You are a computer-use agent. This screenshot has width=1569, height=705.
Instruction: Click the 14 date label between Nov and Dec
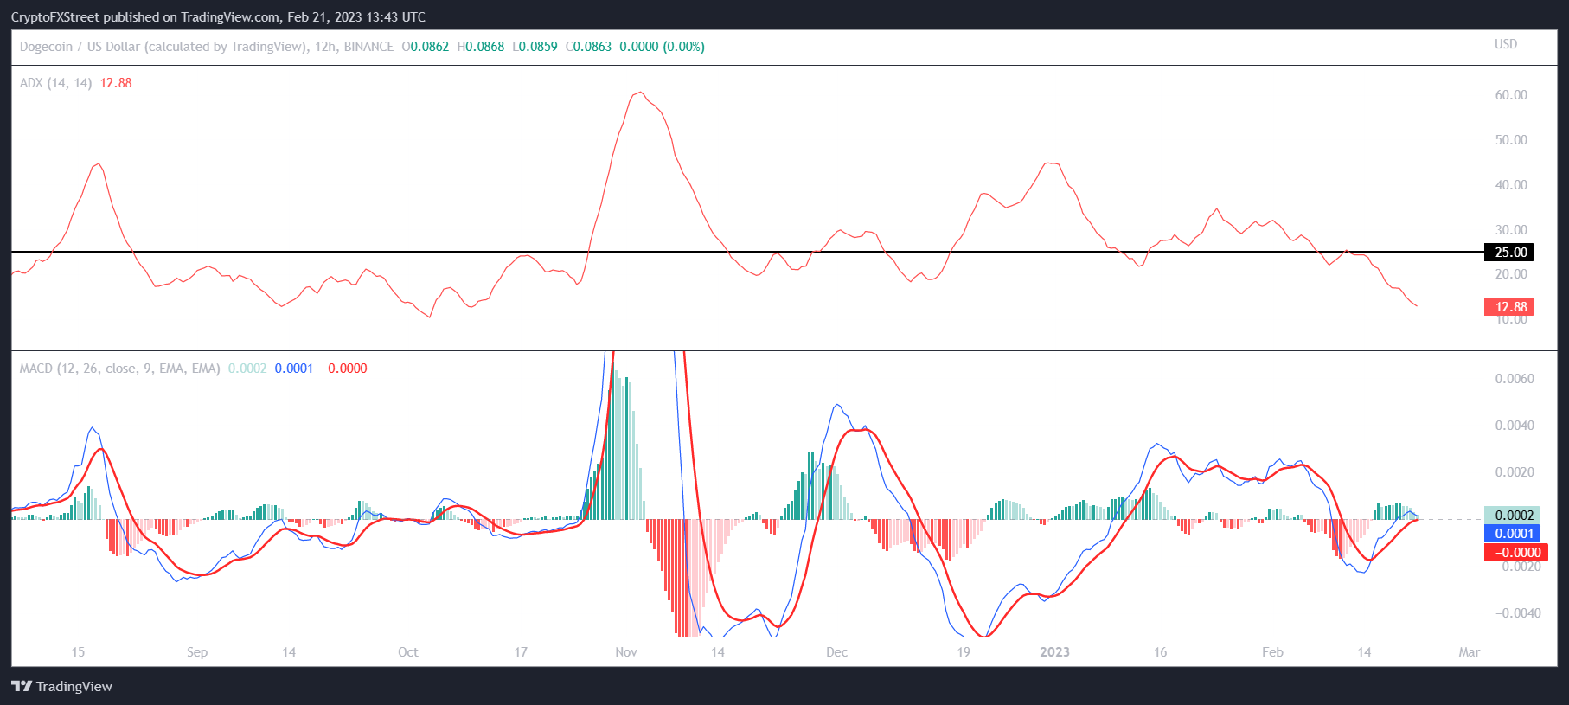718,652
